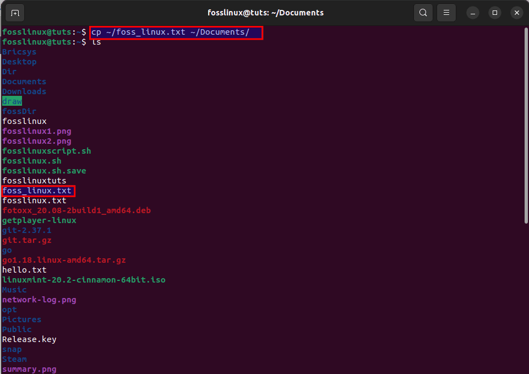Click the network-log.png filename

click(39, 300)
